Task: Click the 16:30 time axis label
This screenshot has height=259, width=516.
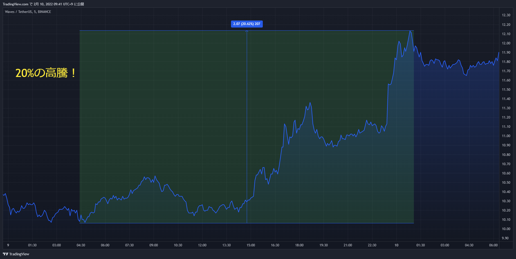Action: pyautogui.click(x=275, y=245)
